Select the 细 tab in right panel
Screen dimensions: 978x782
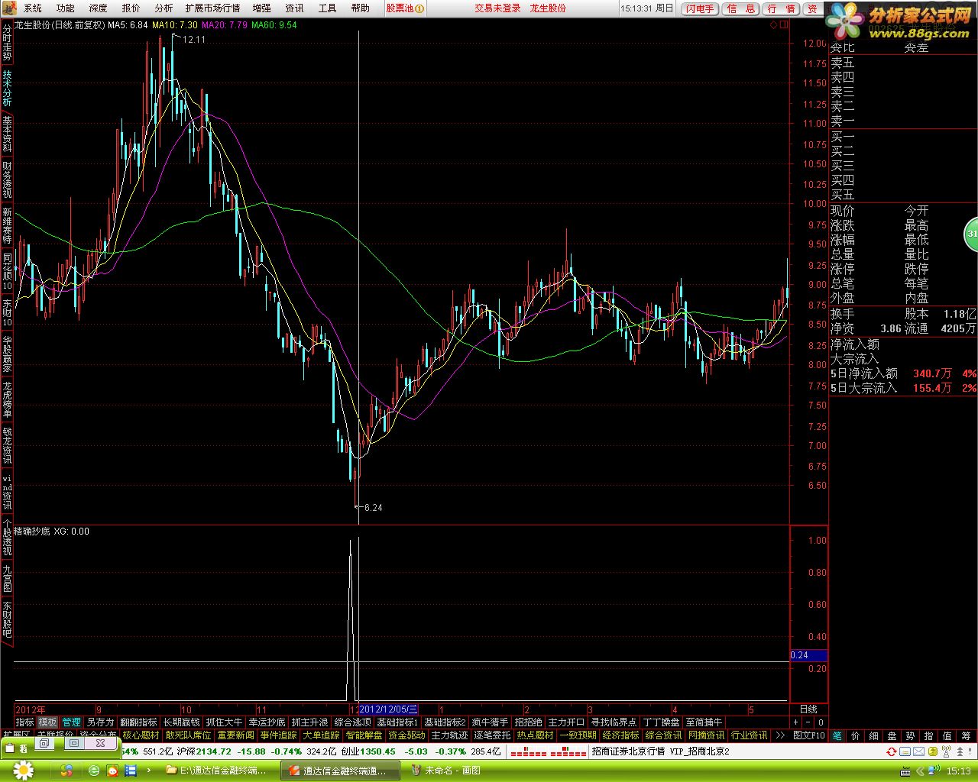click(x=873, y=735)
